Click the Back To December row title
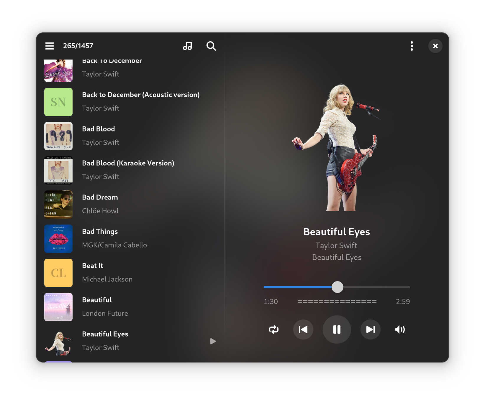485x402 pixels. click(112, 61)
